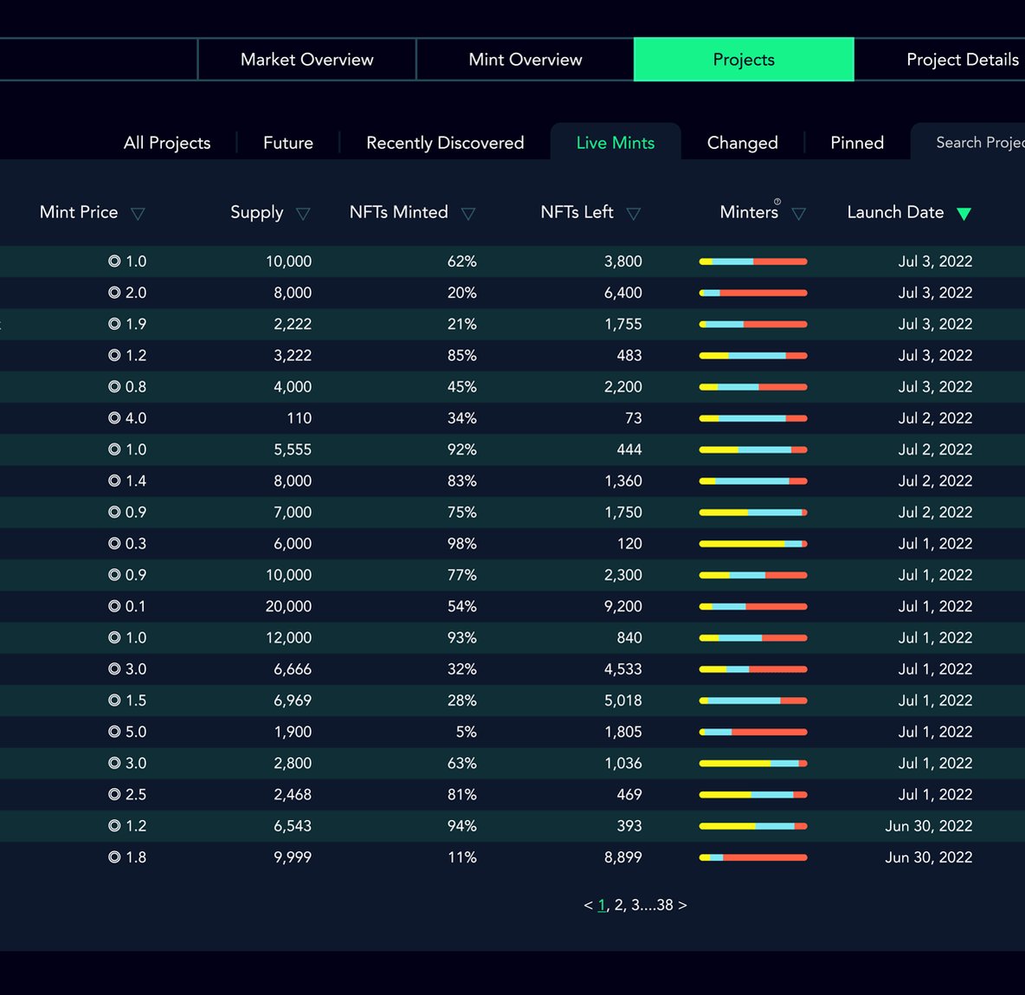
Task: Select supply value 20,000
Action: pyautogui.click(x=288, y=607)
